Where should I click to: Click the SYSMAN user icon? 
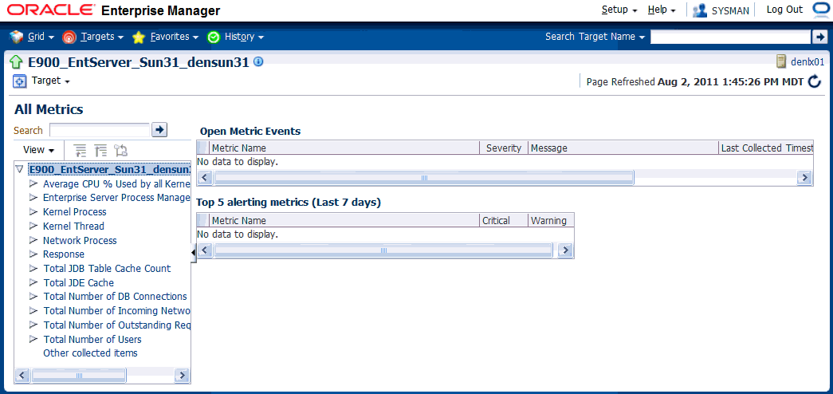[x=700, y=10]
